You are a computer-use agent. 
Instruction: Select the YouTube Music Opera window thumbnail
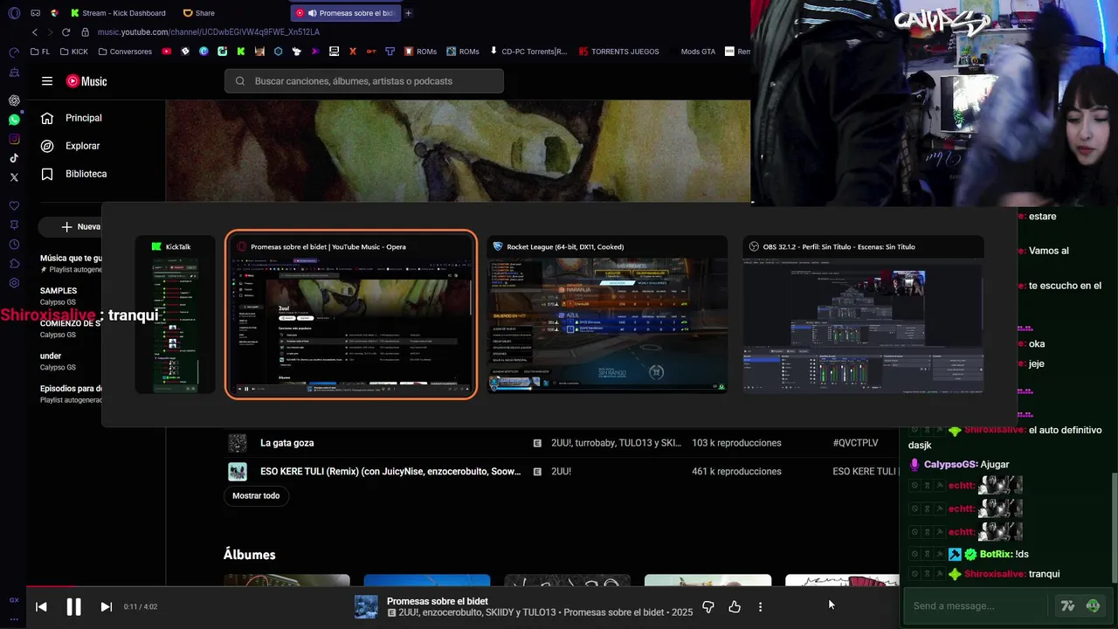(x=351, y=314)
